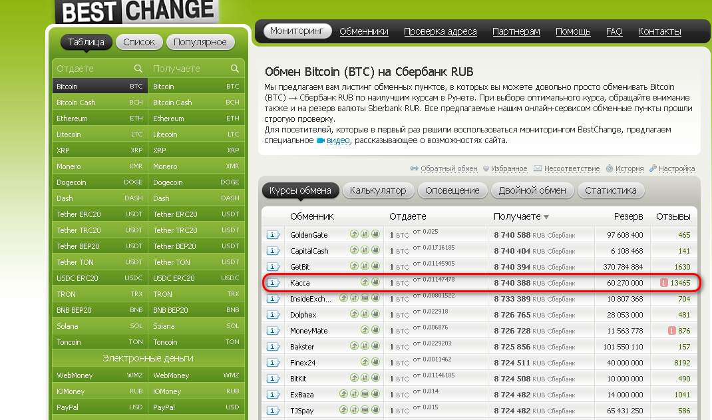712x420 pixels.
Task: Click the Обменник column header
Action: click(312, 216)
